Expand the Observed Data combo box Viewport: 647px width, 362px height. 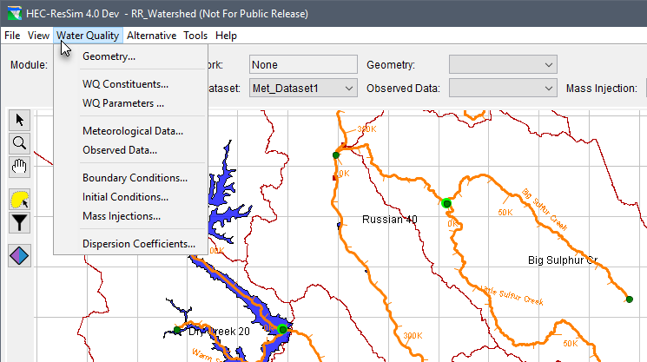[x=503, y=89]
